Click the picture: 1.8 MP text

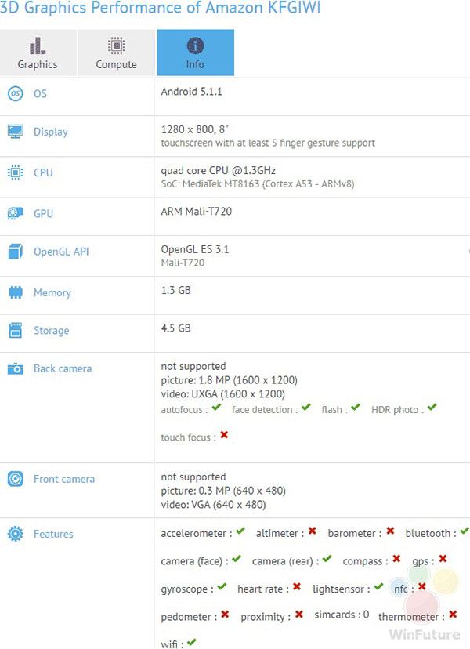point(230,380)
